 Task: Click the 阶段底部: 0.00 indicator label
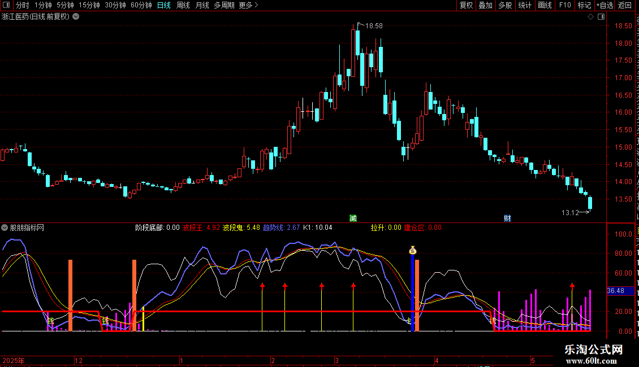[157, 228]
